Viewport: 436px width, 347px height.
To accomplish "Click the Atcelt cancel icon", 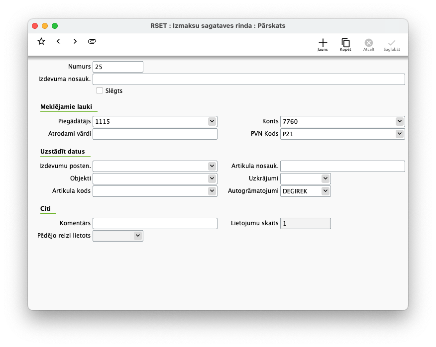I will (368, 44).
